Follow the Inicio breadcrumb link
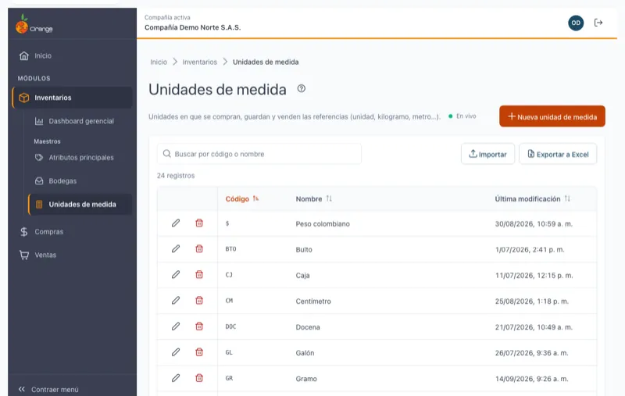The image size is (625, 396). click(159, 62)
